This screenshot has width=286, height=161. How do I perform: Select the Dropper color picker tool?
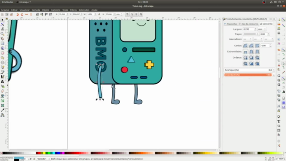2,110
